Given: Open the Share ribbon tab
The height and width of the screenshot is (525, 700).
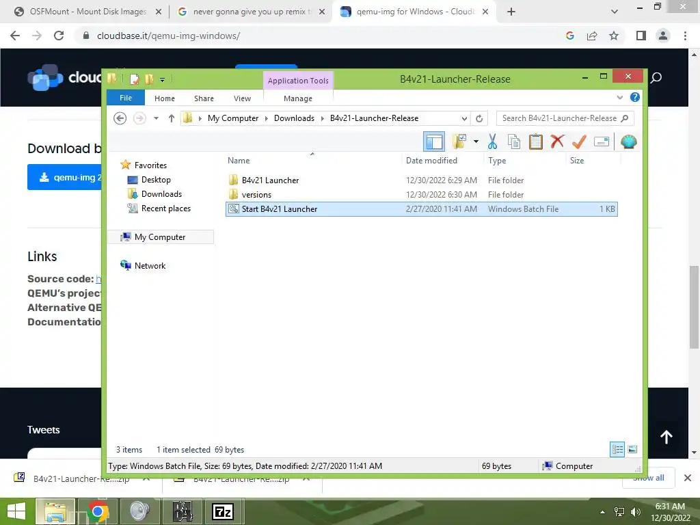Looking at the screenshot, I should pyautogui.click(x=204, y=98).
